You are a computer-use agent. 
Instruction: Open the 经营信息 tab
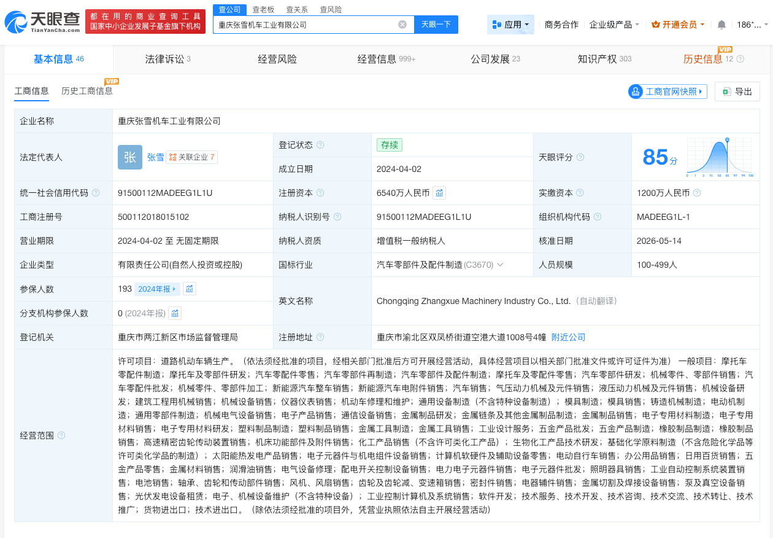386,59
